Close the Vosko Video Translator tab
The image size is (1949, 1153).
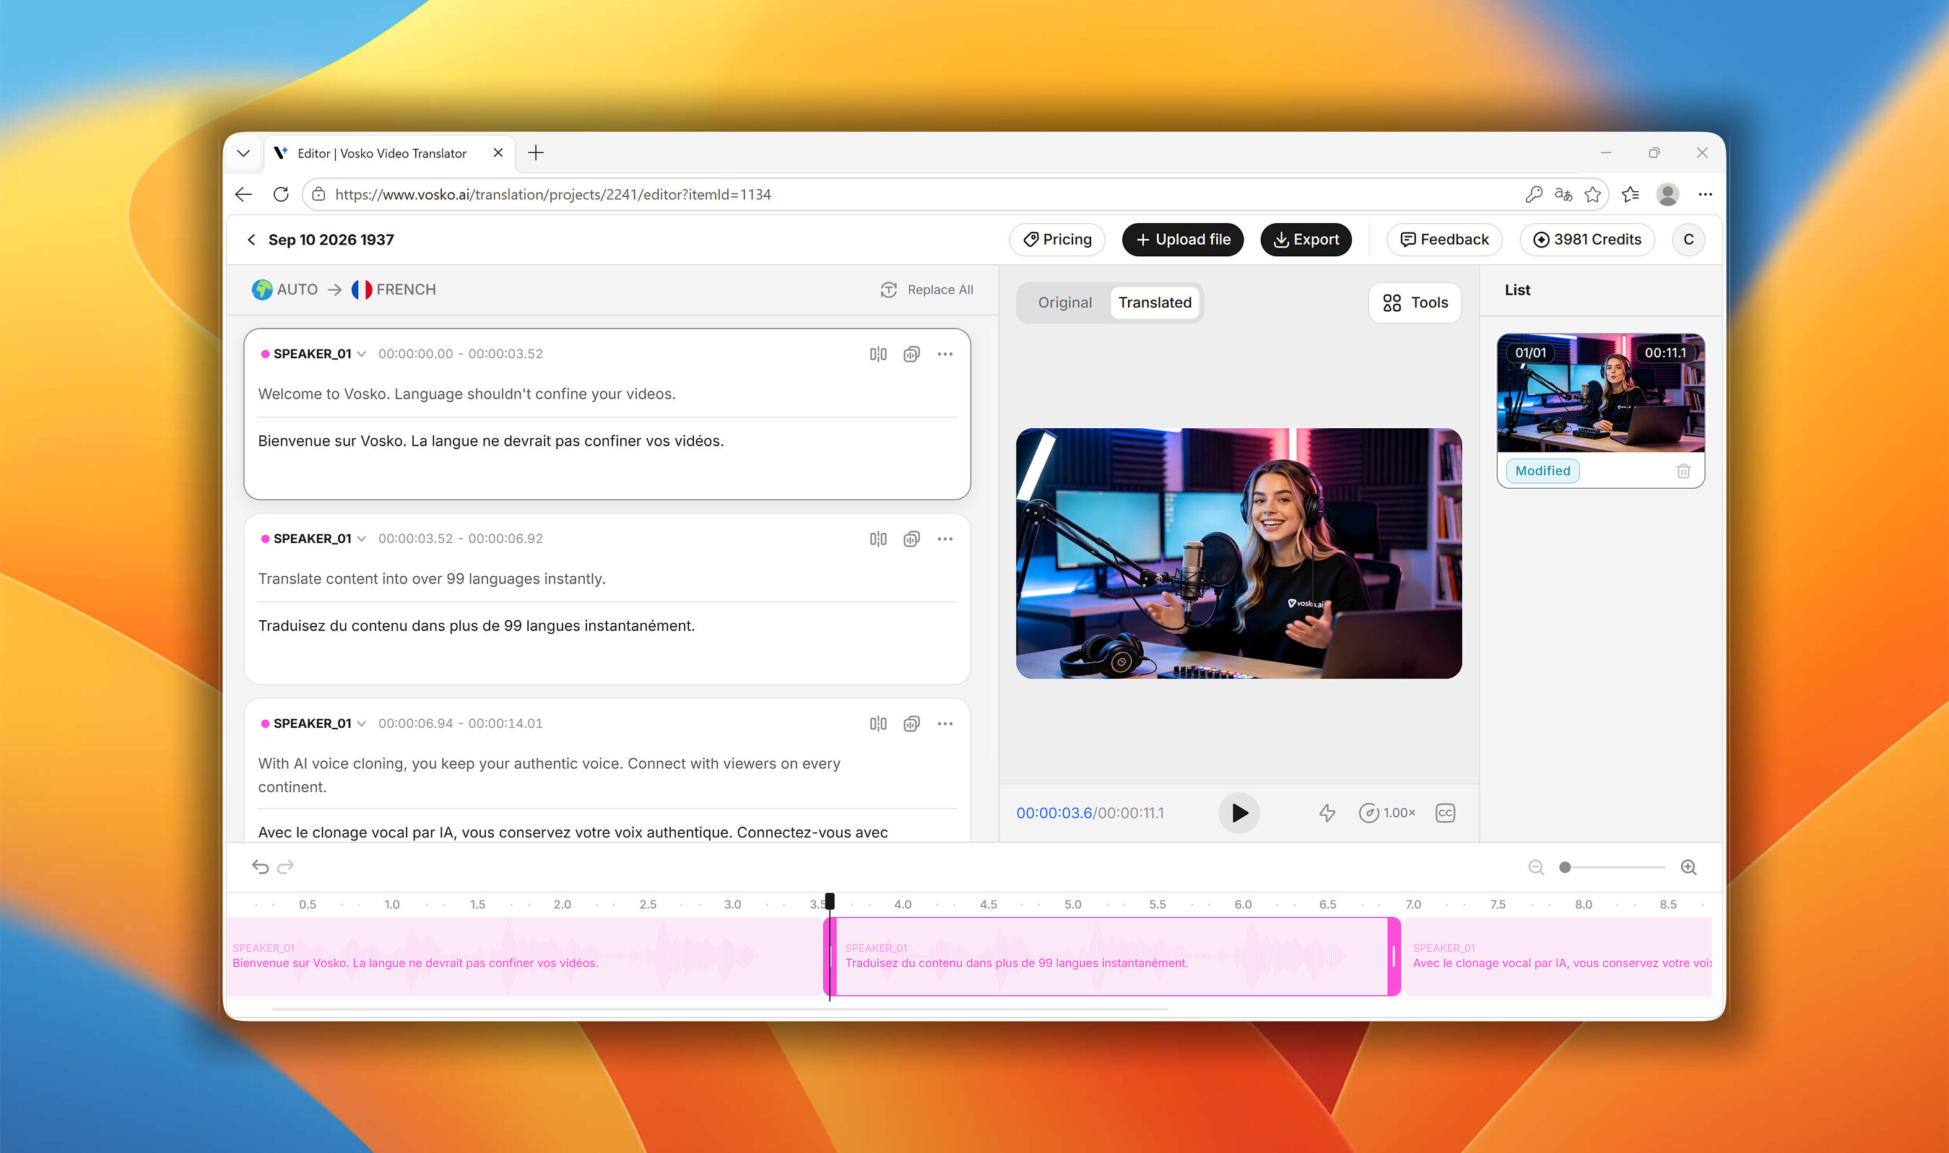(498, 153)
